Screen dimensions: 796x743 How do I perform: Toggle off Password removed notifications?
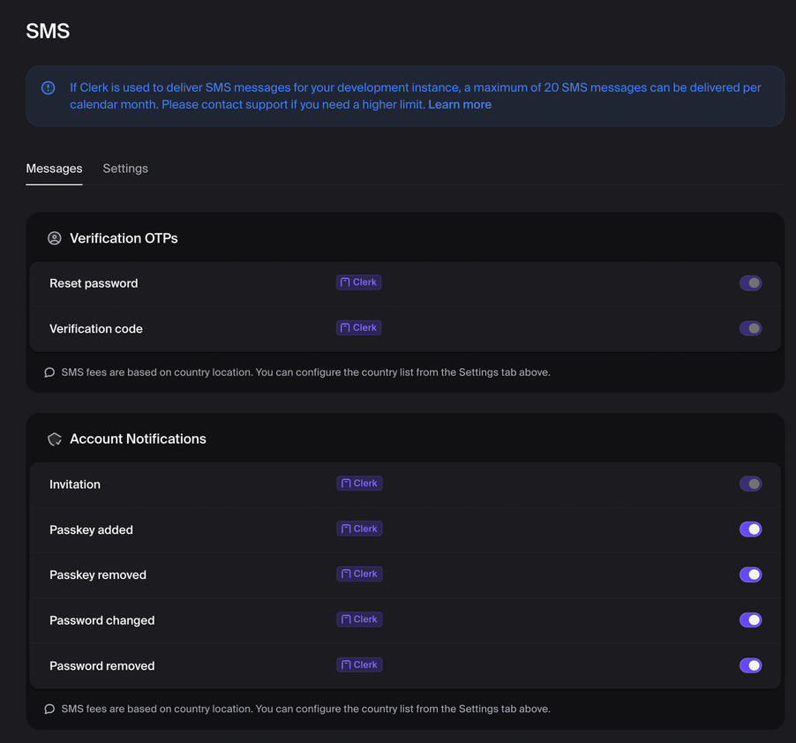click(750, 664)
